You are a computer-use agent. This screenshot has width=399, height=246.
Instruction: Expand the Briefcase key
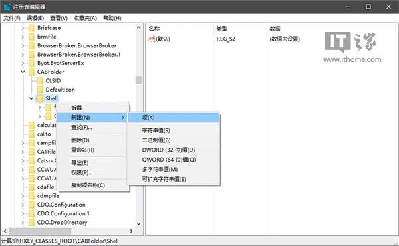[23, 28]
